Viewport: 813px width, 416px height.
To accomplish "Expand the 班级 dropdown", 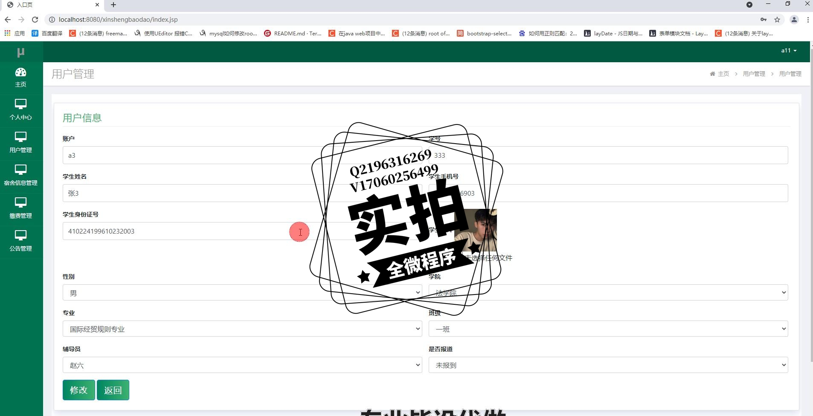I will [608, 329].
